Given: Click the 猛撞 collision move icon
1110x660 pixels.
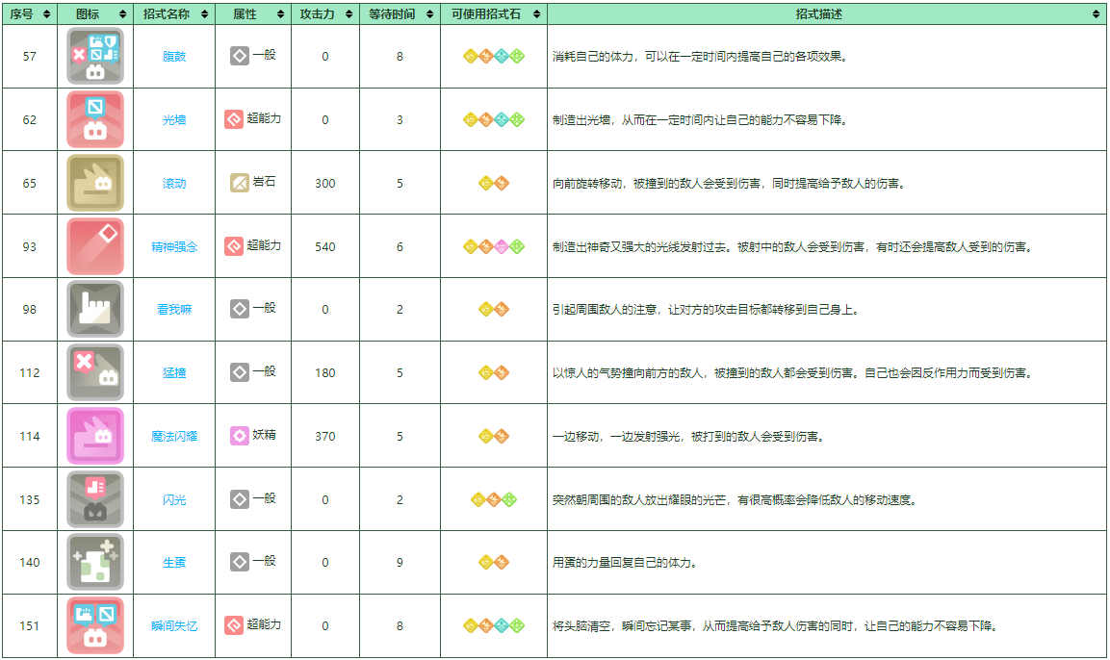Looking at the screenshot, I should click(94, 372).
